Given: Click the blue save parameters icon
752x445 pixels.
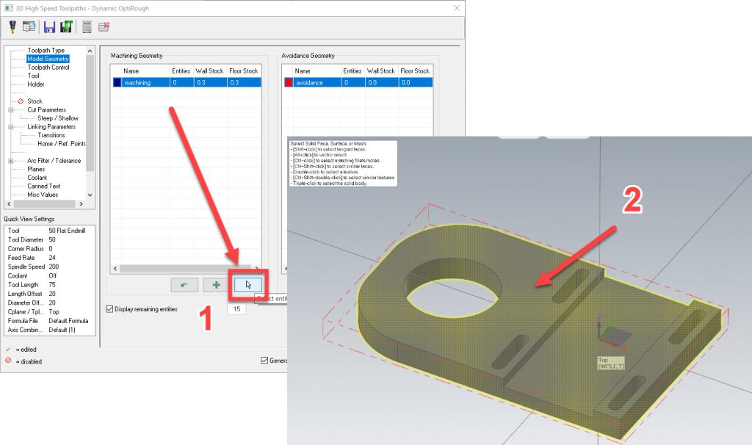Looking at the screenshot, I should 49,27.
